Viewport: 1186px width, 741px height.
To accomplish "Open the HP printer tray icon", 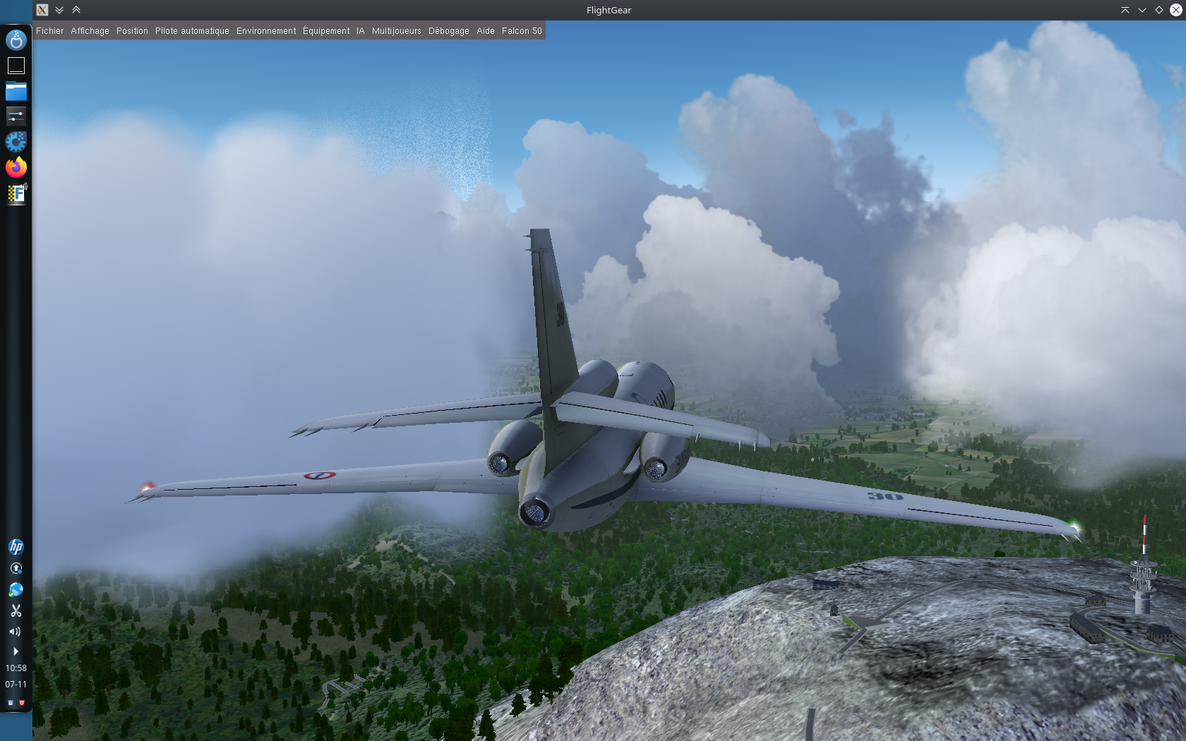I will [16, 547].
